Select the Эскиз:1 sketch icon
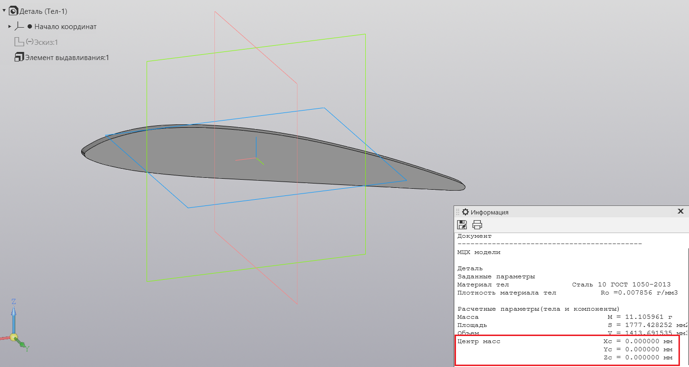The image size is (689, 367). click(x=19, y=42)
